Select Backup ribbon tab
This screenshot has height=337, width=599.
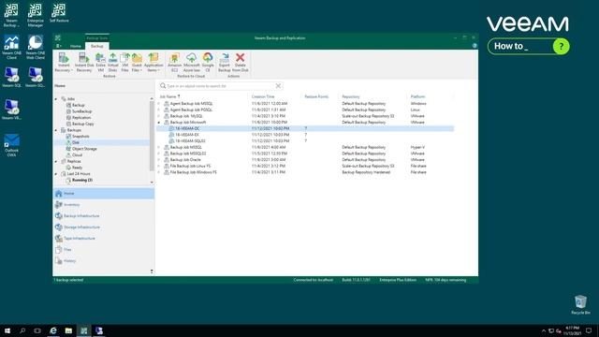tap(97, 46)
